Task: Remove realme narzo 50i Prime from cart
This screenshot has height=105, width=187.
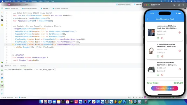Action: [180, 32]
